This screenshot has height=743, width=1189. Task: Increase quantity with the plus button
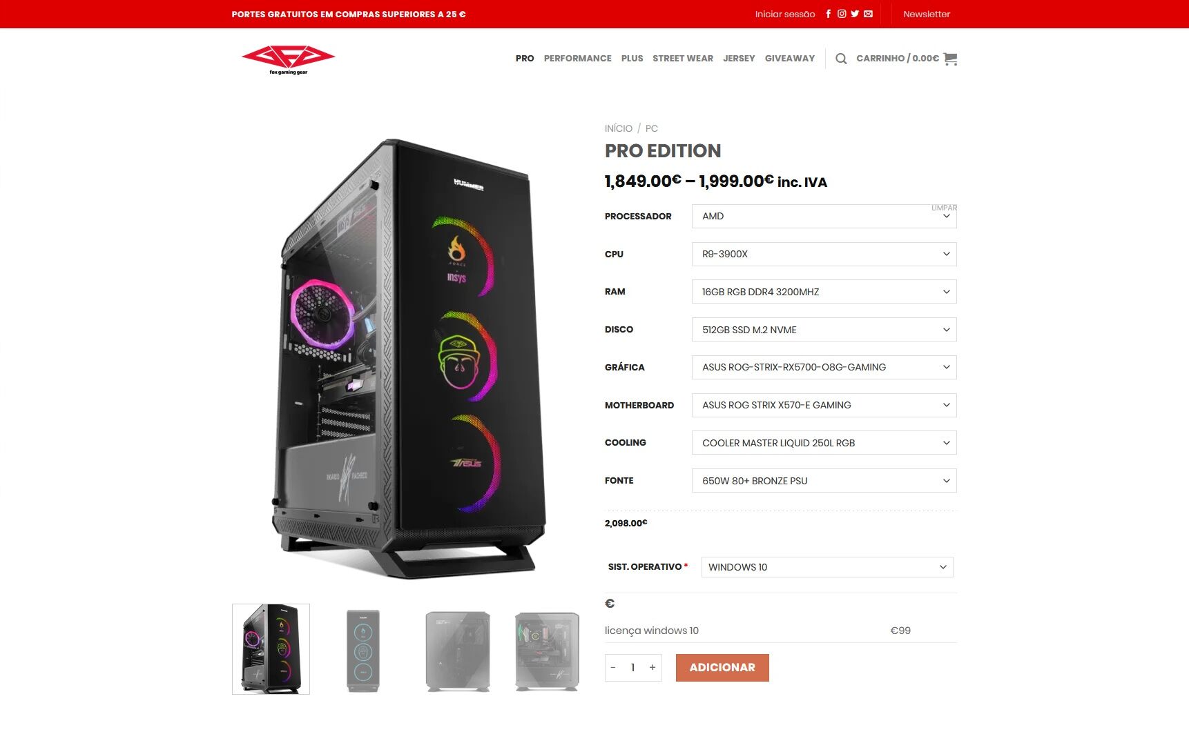[652, 668]
